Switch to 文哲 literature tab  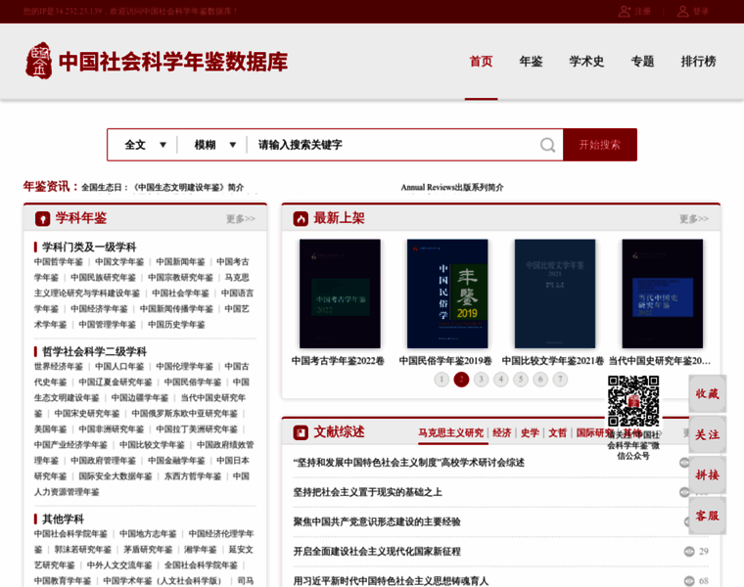pos(558,432)
